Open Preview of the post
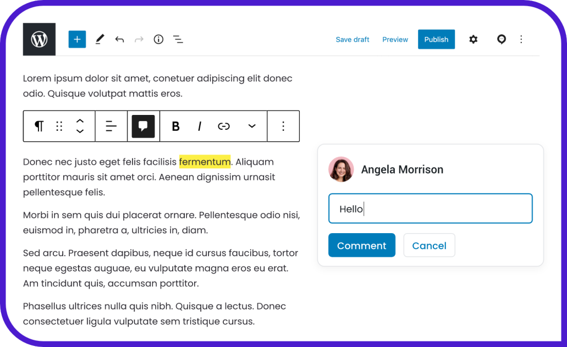The height and width of the screenshot is (347, 567). click(x=395, y=40)
